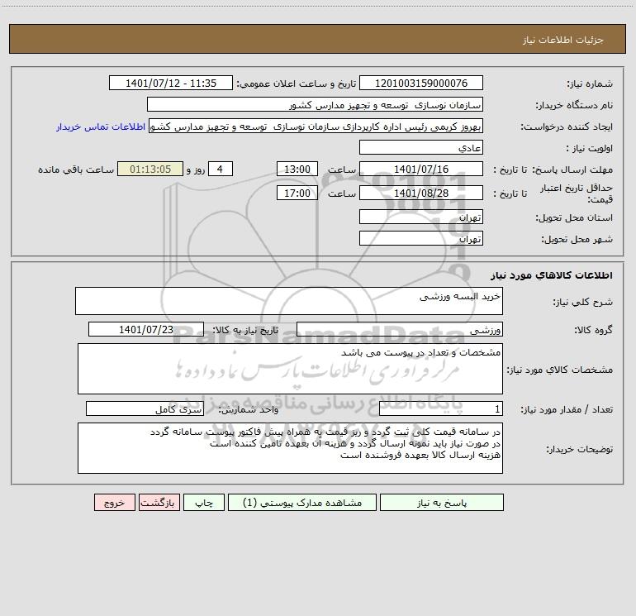Click the label نام دستگاه خریدار

574,105
